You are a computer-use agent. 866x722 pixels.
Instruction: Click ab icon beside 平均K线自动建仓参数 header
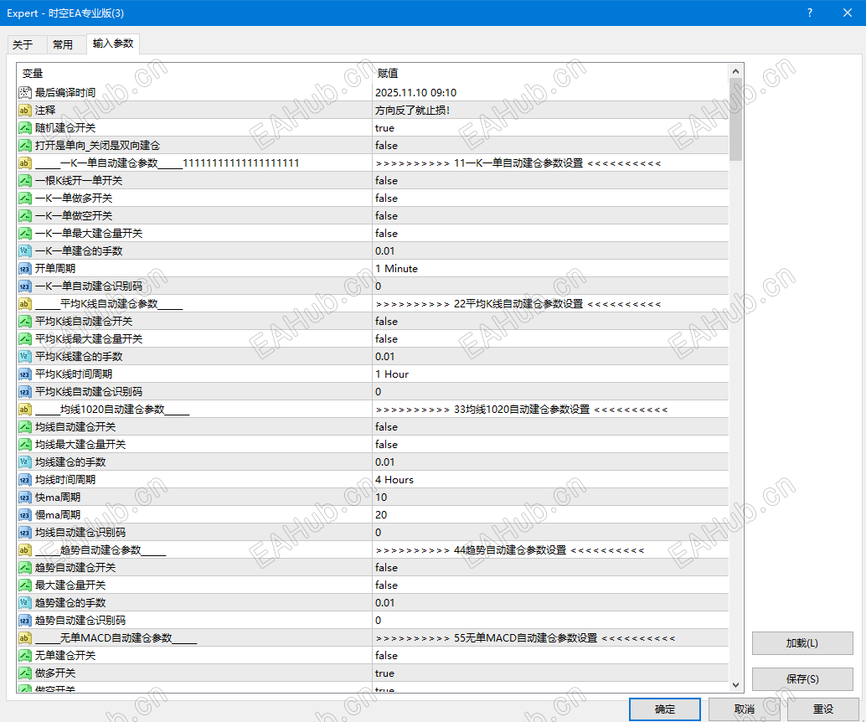point(25,304)
